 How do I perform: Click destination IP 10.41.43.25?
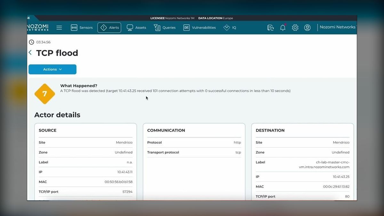(341, 177)
